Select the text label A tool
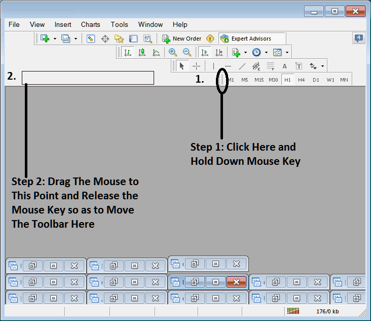 (284, 66)
